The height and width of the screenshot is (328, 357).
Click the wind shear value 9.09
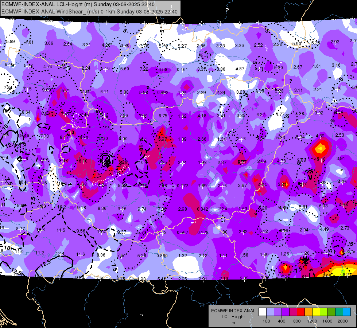[46, 90]
